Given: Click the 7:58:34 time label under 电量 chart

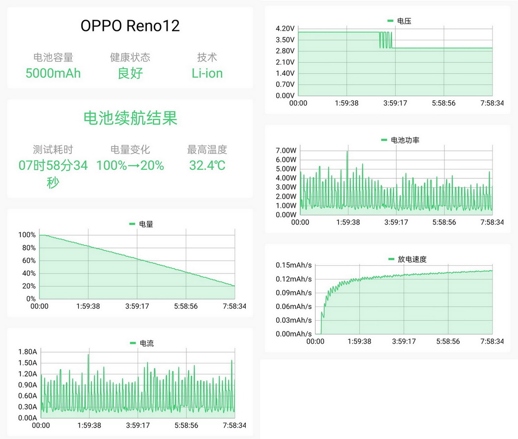Looking at the screenshot, I should click(234, 306).
